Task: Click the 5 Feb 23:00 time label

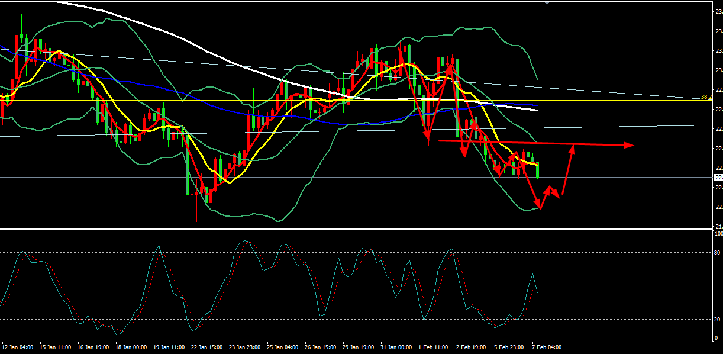Action: tap(509, 346)
